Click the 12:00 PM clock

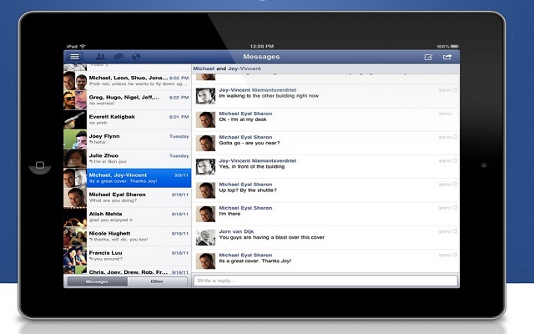(261, 46)
